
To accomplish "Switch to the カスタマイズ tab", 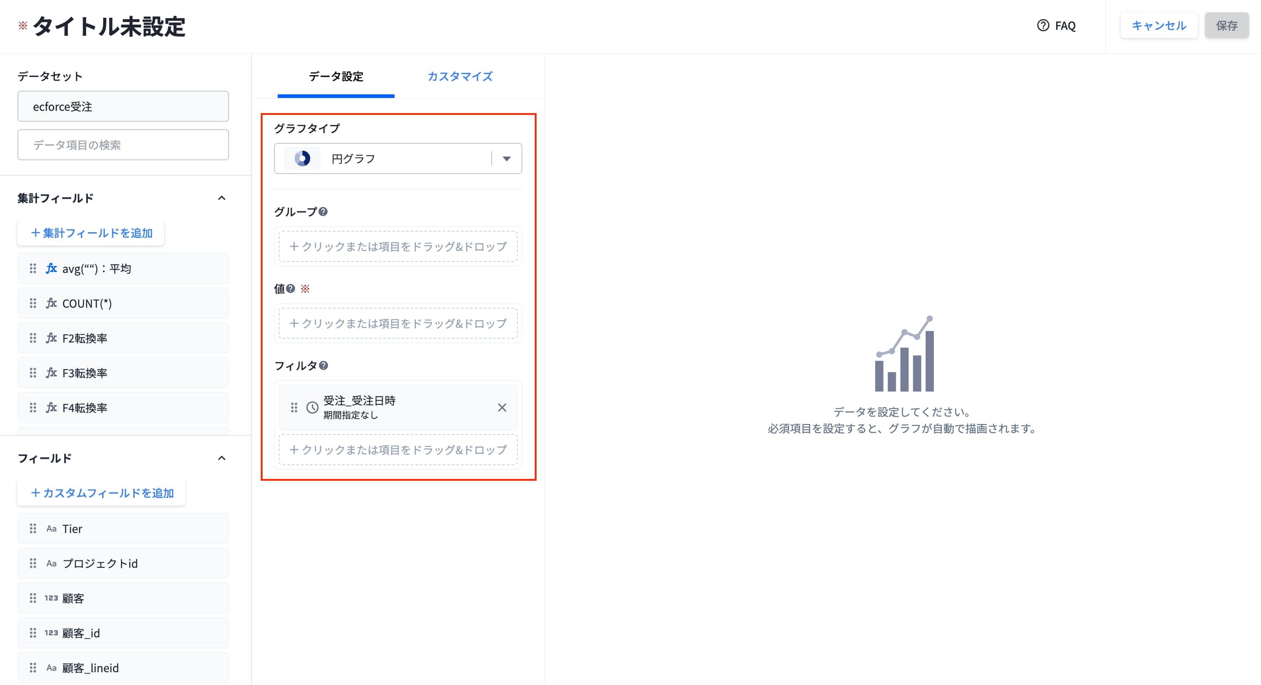I will 460,76.
